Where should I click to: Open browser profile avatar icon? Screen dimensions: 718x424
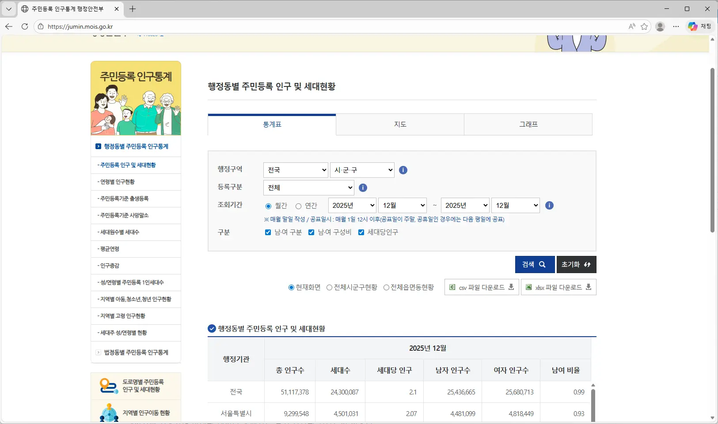[x=660, y=26]
